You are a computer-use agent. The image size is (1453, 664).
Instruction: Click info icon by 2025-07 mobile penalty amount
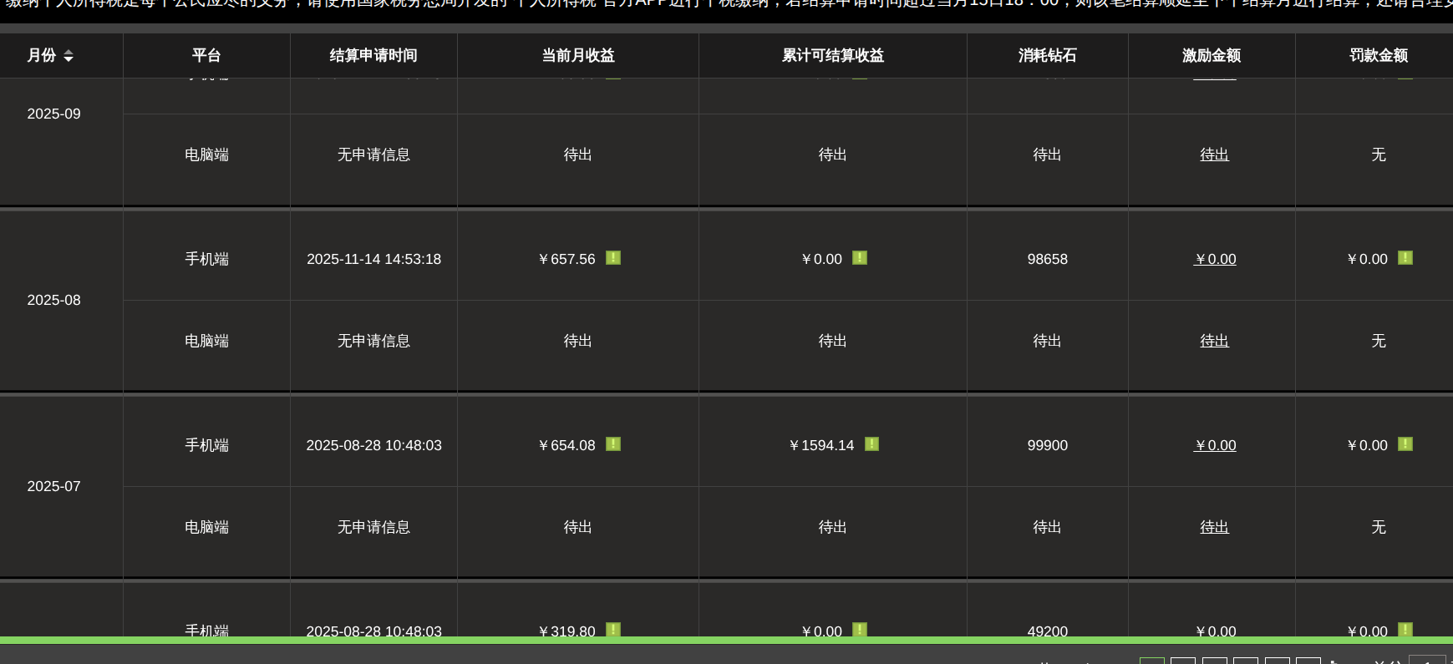click(1405, 444)
